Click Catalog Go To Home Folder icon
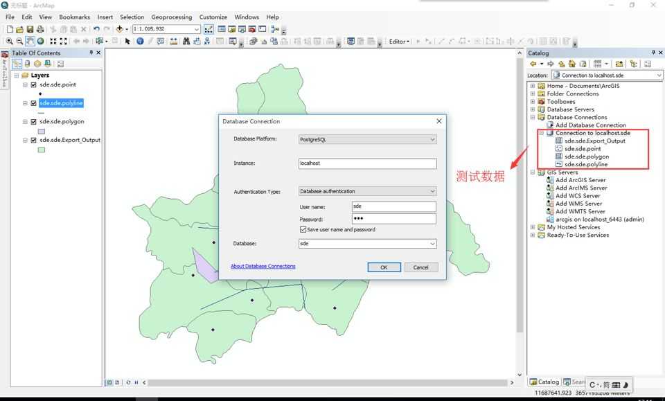 point(571,64)
